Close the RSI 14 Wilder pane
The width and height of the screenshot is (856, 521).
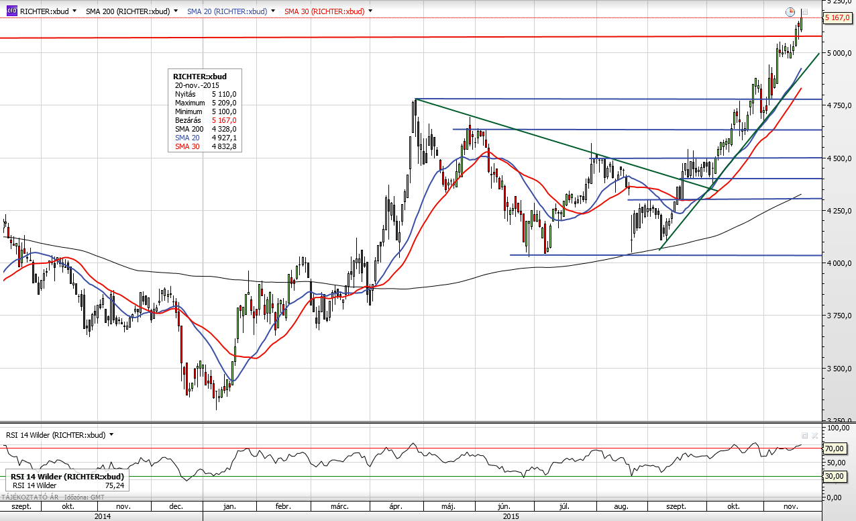pos(814,435)
